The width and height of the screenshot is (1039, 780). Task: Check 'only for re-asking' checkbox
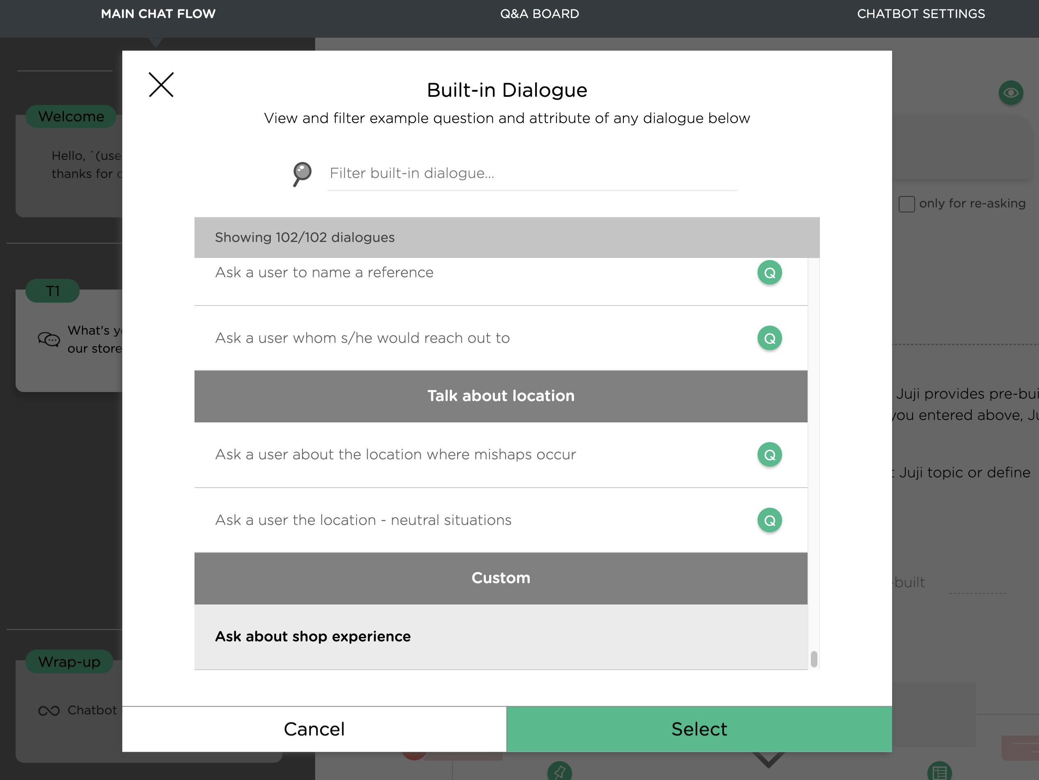[906, 204]
